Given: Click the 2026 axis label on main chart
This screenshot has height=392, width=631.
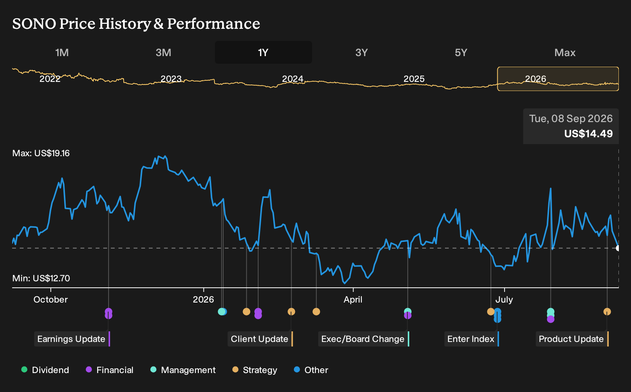Looking at the screenshot, I should click(203, 299).
